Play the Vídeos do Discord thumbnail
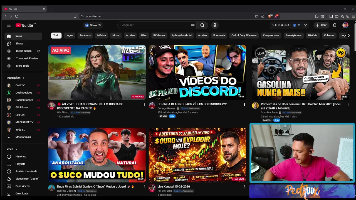This screenshot has width=356, height=200. click(197, 72)
